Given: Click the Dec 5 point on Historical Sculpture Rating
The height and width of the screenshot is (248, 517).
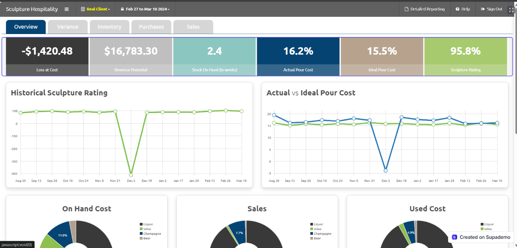Looking at the screenshot, I should 131,175.
